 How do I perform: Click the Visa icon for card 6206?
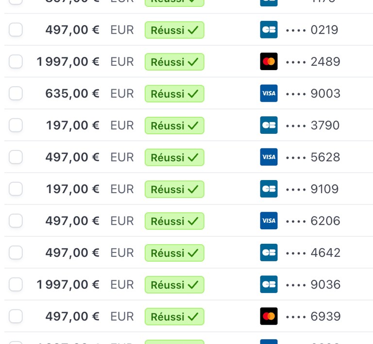click(x=269, y=220)
